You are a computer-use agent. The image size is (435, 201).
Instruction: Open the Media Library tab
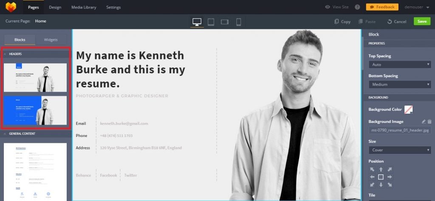pyautogui.click(x=84, y=7)
